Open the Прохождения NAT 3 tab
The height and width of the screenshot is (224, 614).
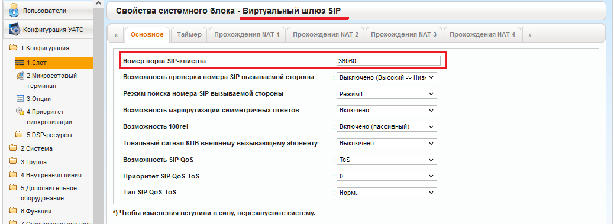[404, 34]
